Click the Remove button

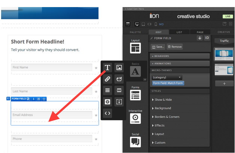tap(174, 47)
